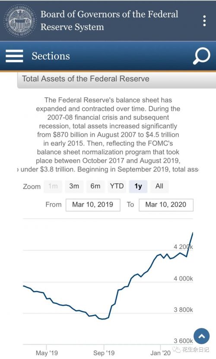This screenshot has width=216, height=359.
Task: Tap the scroll-to-top arrow button
Action: (202, 336)
